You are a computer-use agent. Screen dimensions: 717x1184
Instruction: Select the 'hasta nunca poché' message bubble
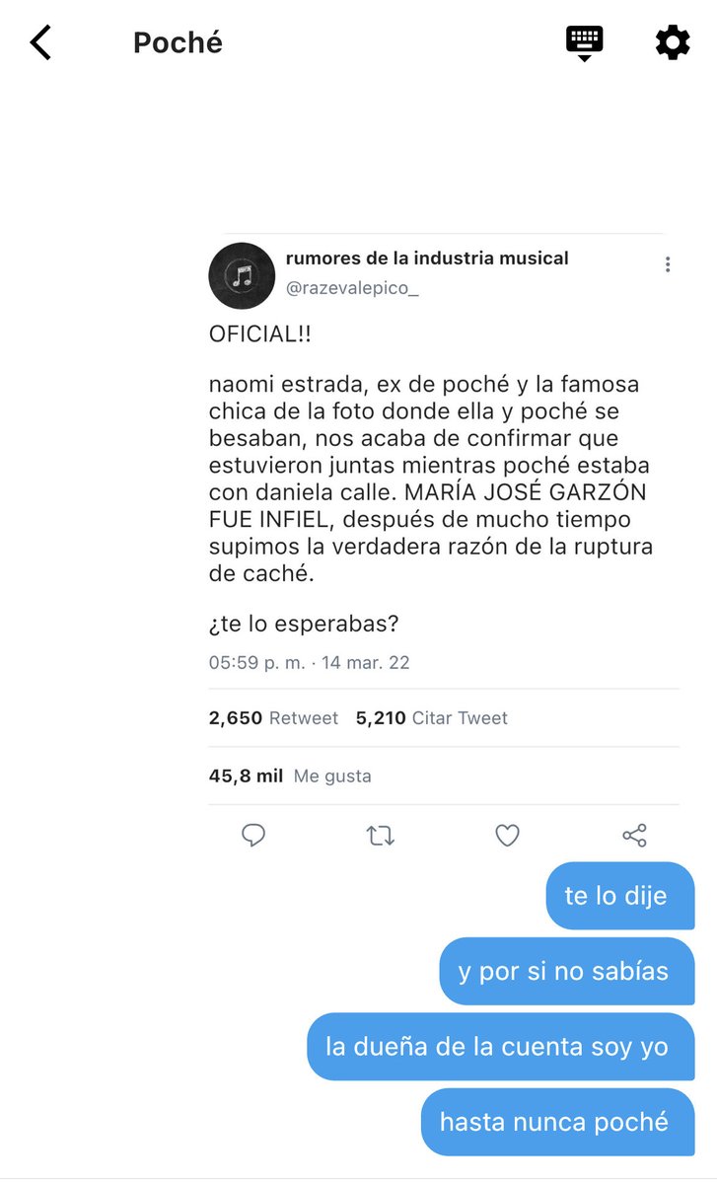tap(558, 1122)
